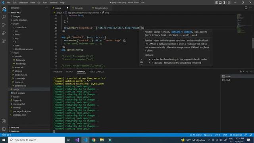
Task: Select the cmd terminal instance
Action: pyautogui.click(x=237, y=80)
